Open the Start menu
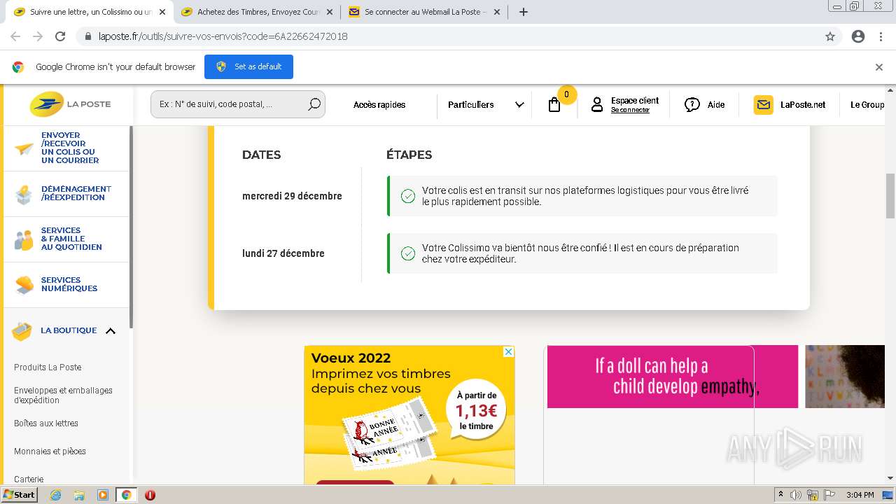896x504 pixels. pos(19,495)
